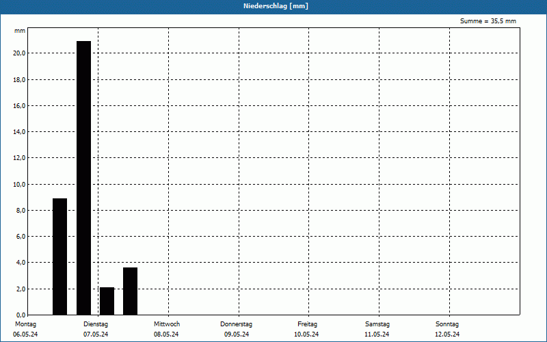Image resolution: width=547 pixels, height=342 pixels.
Task: Click the 6,0 y-axis value
Action: click(x=21, y=237)
